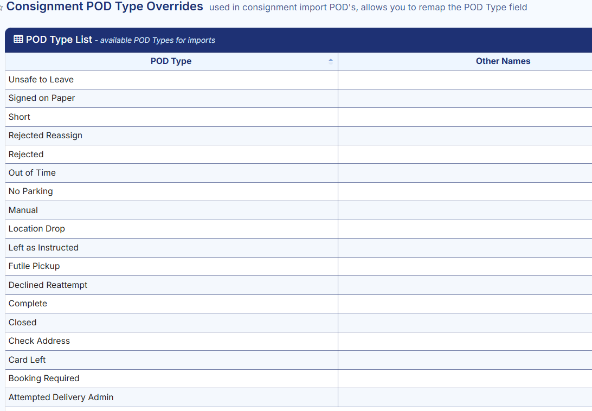
Task: Click the favorite star icon beside page title
Action: click(2, 8)
